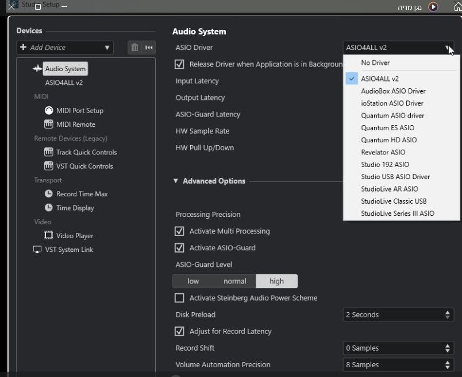Click the Time Display clock icon
The height and width of the screenshot is (377, 462).
point(49,208)
